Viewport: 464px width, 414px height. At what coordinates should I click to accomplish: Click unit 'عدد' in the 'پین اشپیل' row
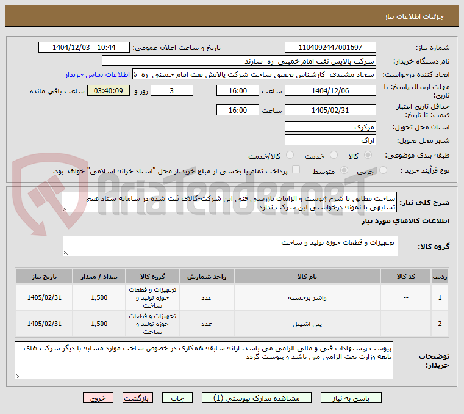(207, 324)
